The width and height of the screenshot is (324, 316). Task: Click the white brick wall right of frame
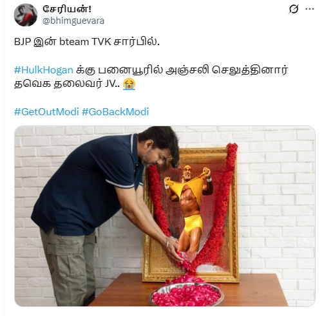[x=277, y=200]
